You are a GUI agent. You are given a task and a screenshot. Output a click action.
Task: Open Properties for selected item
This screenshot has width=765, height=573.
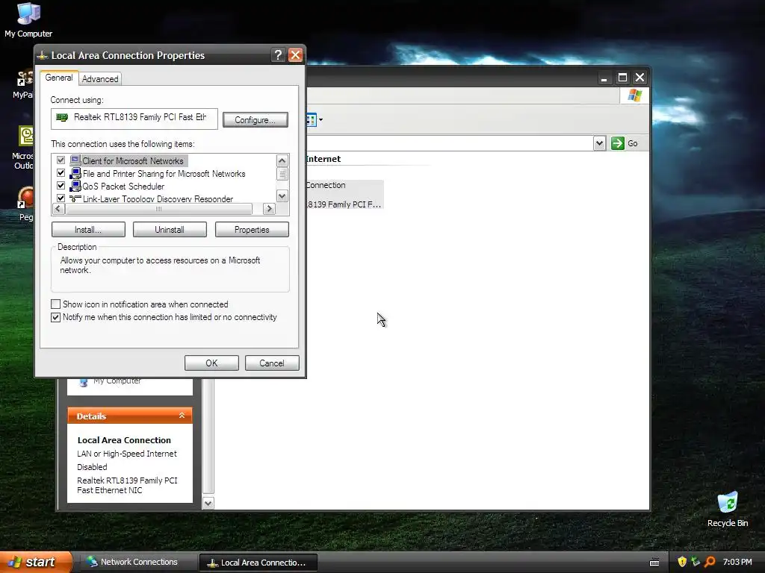[x=252, y=230]
